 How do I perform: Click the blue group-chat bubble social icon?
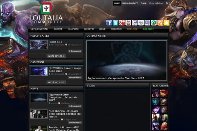point(147,23)
